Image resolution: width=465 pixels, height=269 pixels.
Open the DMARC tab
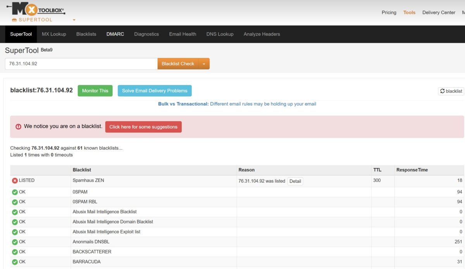pyautogui.click(x=115, y=34)
